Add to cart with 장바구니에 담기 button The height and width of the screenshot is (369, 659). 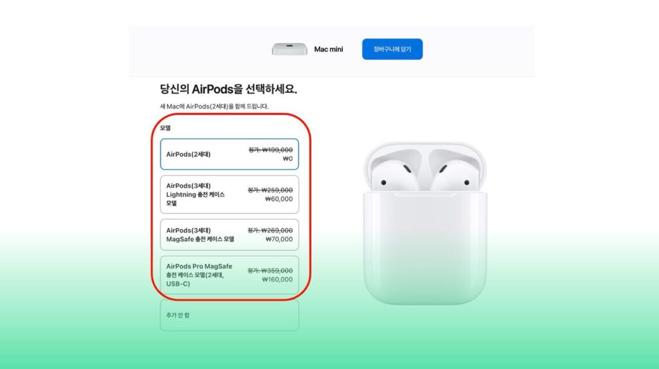click(392, 49)
